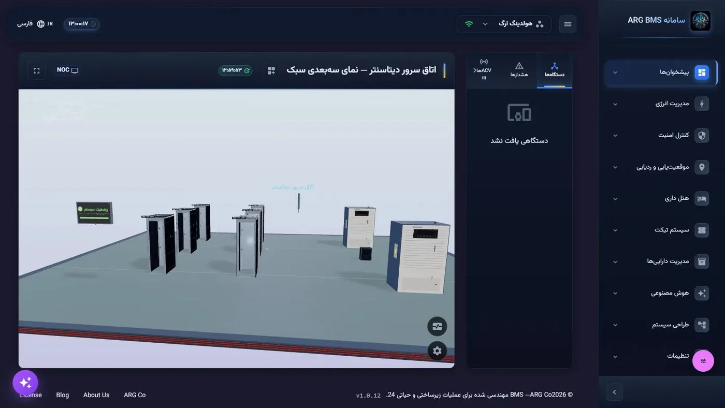The width and height of the screenshot is (725, 408).
Task: Toggle the NOC display mode
Action: click(68, 70)
